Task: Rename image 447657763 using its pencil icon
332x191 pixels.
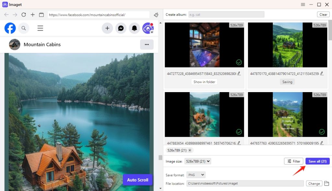Action: (322, 142)
